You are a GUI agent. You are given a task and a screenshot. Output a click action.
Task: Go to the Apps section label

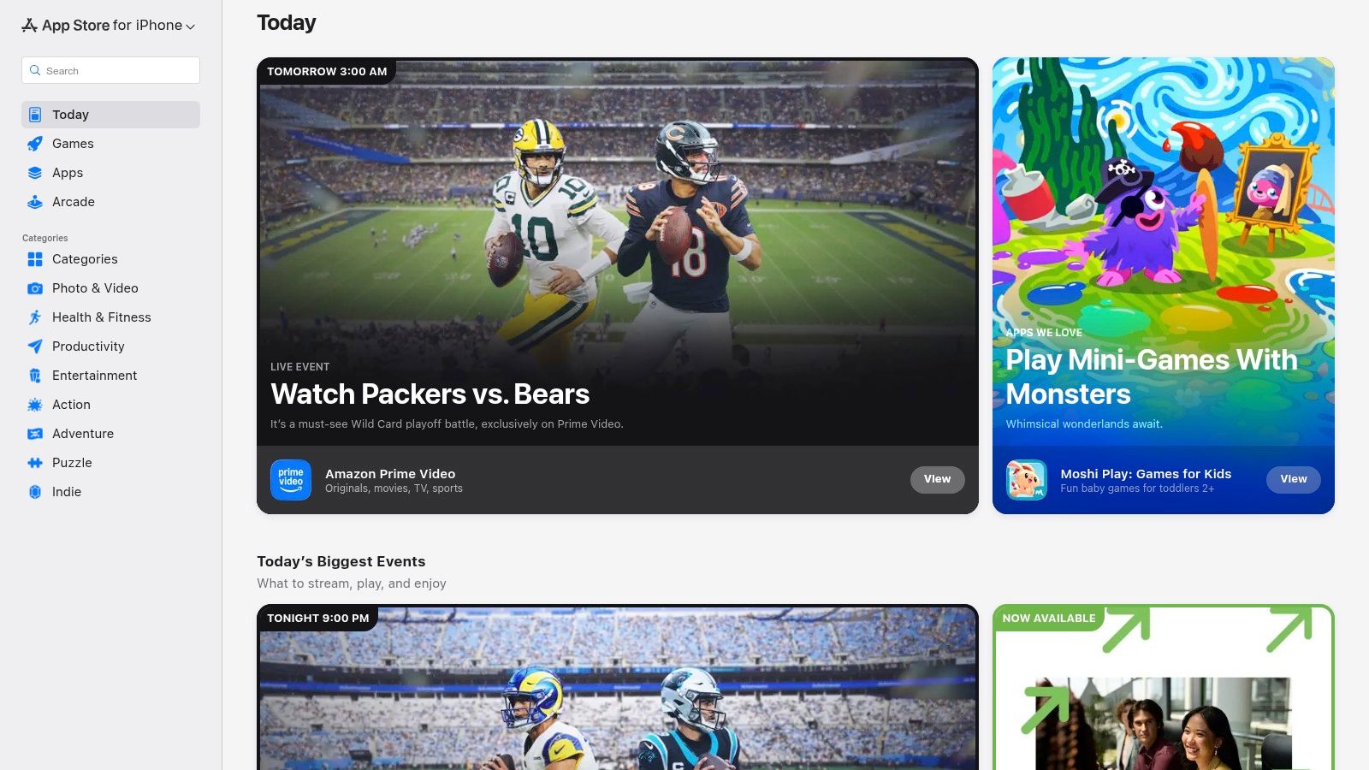[x=68, y=173]
